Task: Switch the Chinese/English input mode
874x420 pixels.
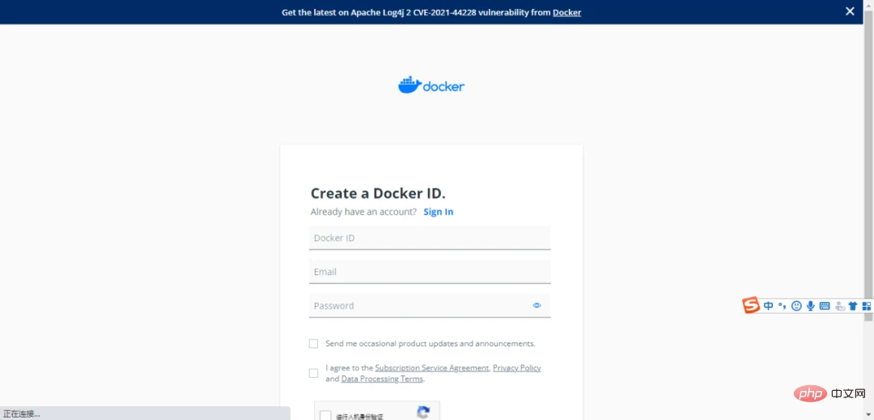Action: pos(768,306)
